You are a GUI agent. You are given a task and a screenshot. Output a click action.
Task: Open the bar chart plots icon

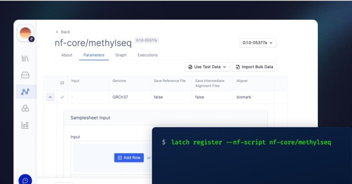[x=25, y=125]
